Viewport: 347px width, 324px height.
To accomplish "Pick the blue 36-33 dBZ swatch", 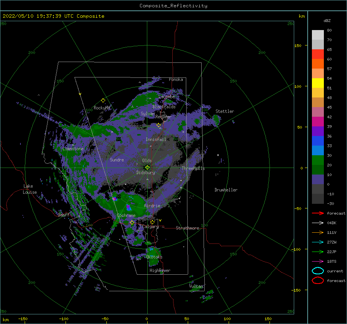I will pos(318,141).
